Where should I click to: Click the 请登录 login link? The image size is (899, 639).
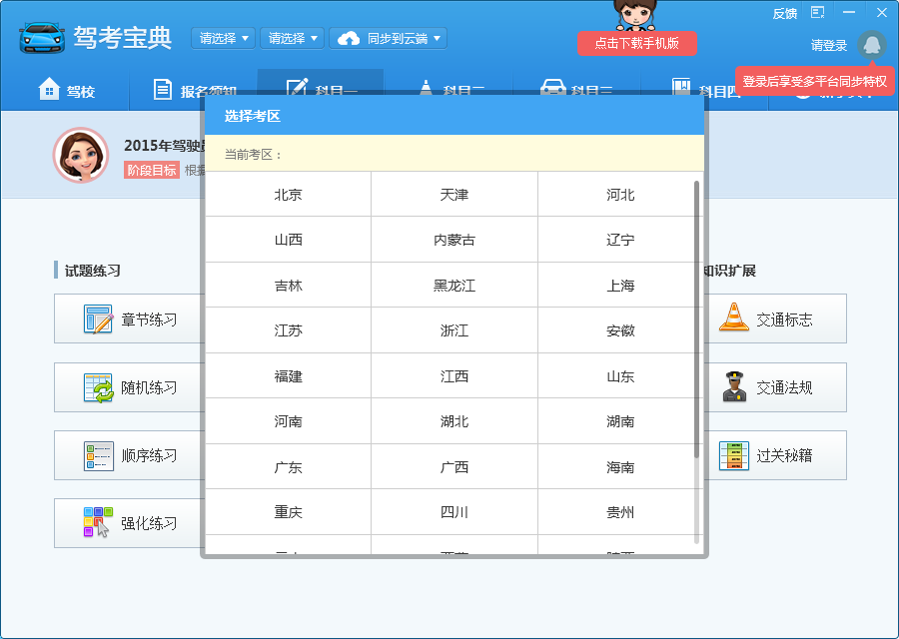click(x=831, y=44)
